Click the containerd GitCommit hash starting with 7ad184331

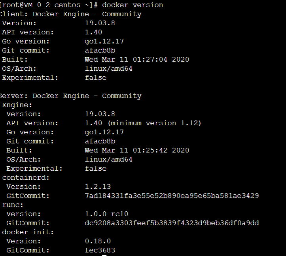click(x=172, y=196)
